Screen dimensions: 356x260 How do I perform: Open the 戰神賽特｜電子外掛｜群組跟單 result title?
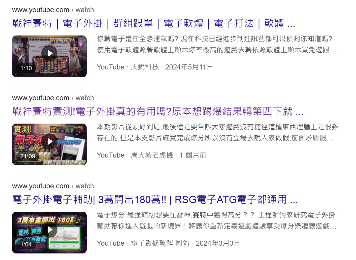pyautogui.click(x=154, y=23)
